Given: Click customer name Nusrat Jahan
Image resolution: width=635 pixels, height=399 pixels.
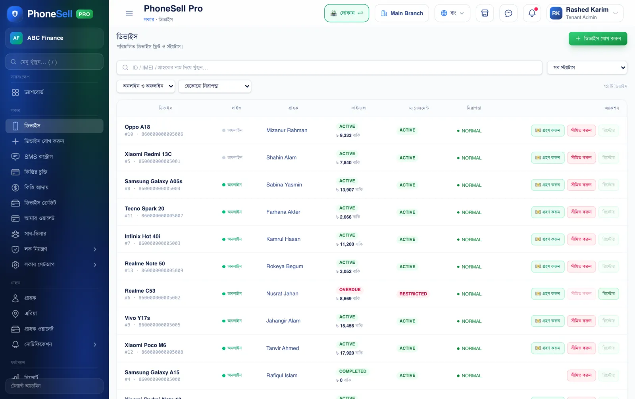Looking at the screenshot, I should (x=282, y=294).
